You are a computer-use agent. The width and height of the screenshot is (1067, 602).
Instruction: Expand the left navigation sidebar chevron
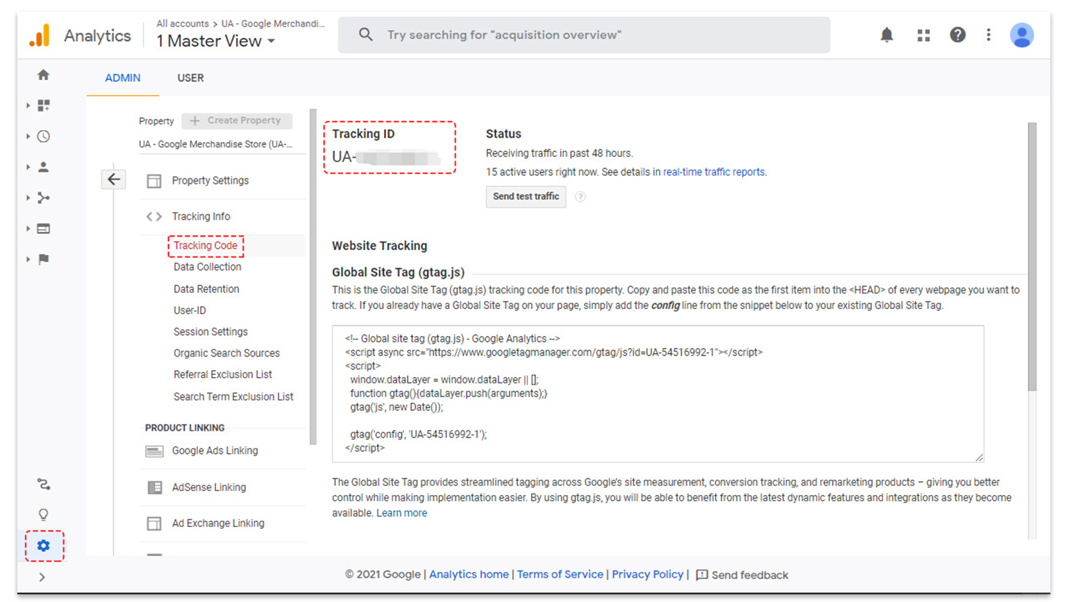click(x=42, y=577)
